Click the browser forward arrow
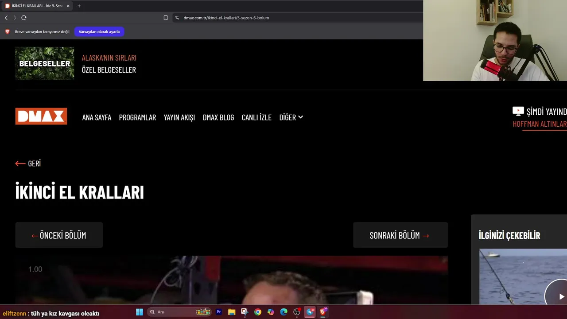The height and width of the screenshot is (319, 567). pyautogui.click(x=15, y=18)
